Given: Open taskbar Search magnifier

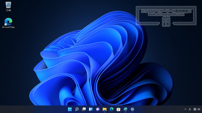Looking at the screenshot, I should point(77,109).
